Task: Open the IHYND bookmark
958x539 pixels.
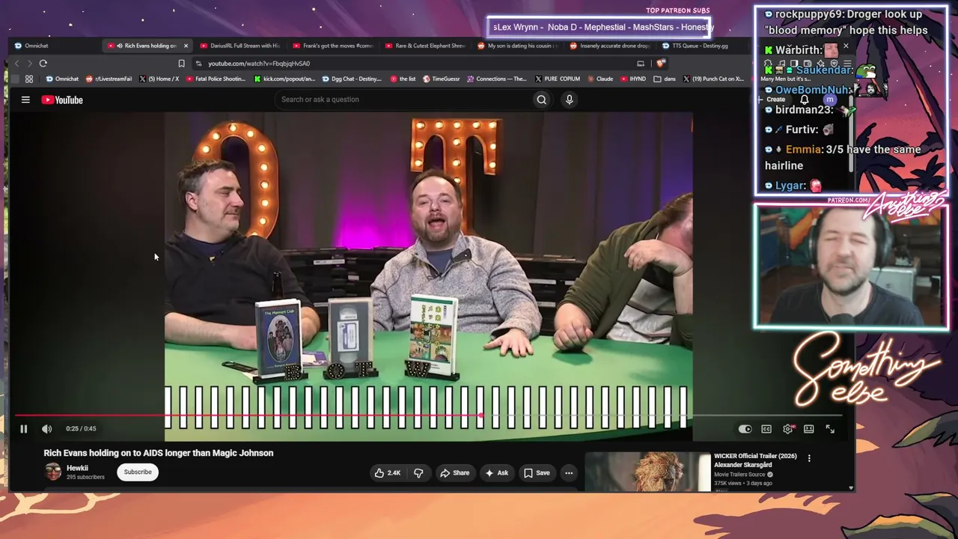Action: click(x=633, y=79)
